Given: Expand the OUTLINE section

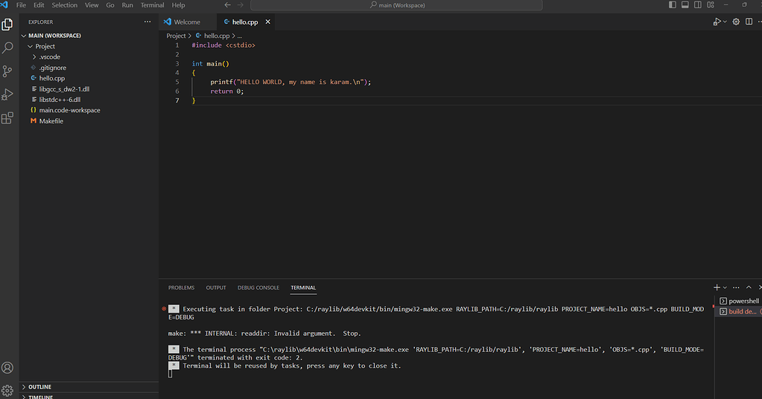Looking at the screenshot, I should (x=40, y=387).
